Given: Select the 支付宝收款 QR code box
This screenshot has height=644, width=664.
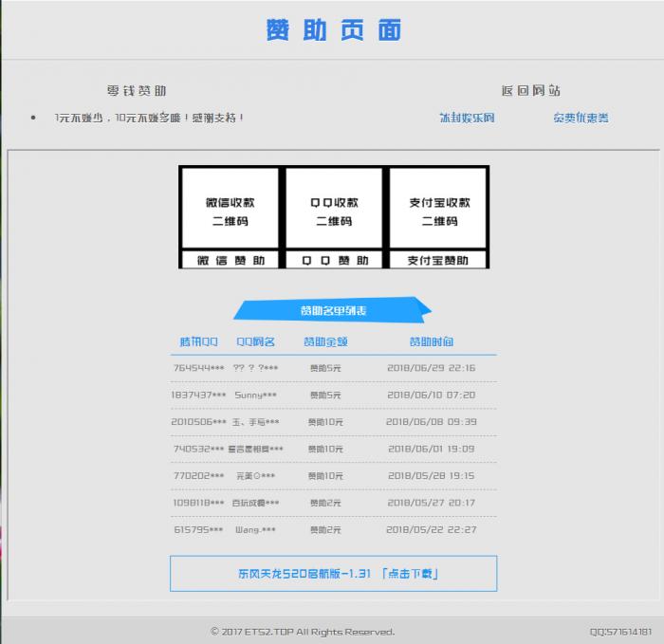Looking at the screenshot, I should click(x=439, y=211).
